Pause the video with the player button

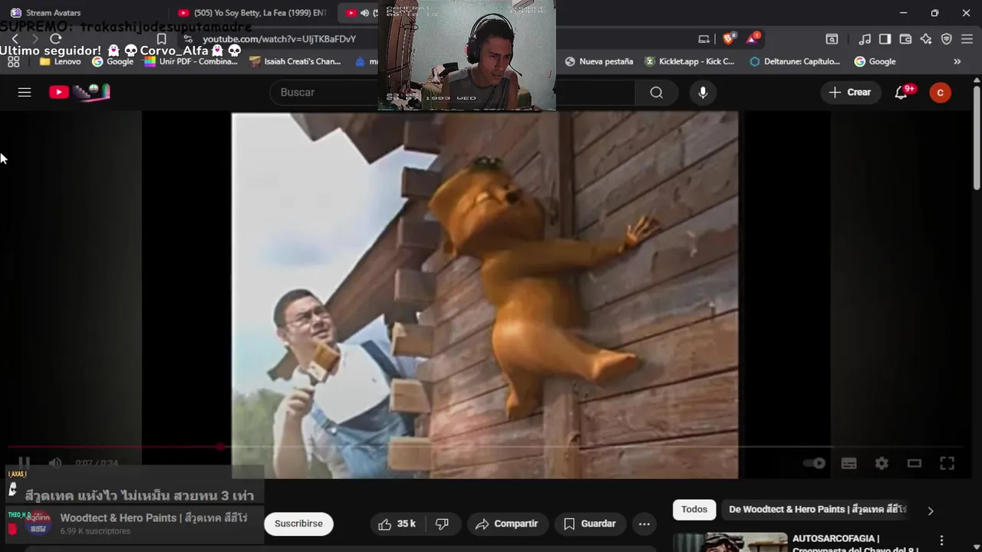(24, 463)
